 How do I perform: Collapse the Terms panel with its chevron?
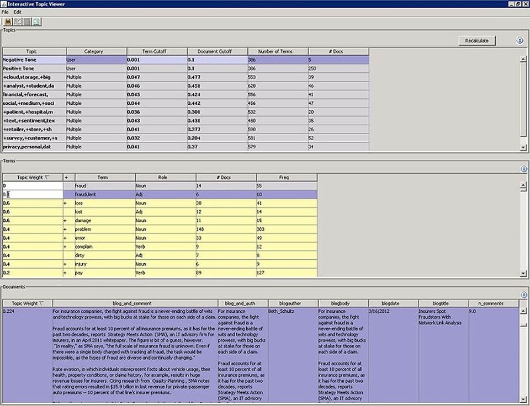(524, 169)
